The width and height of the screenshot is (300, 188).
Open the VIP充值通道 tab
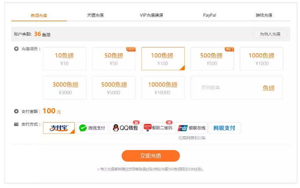[151, 15]
